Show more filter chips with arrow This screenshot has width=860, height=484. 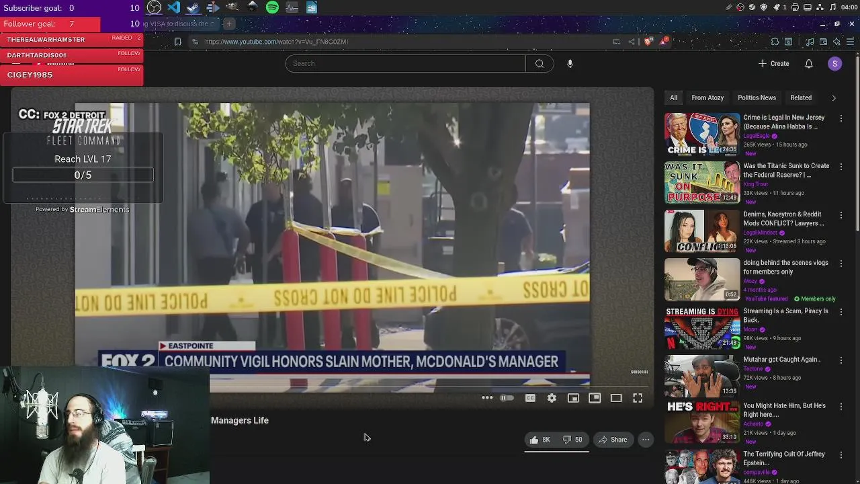834,98
